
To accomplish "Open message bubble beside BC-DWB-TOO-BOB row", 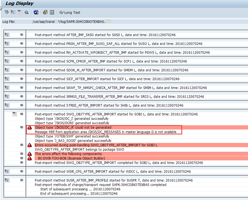I will coord(22,158).
